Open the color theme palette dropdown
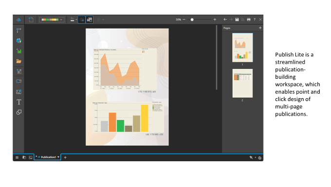Viewport: 331px width, 187px height. point(52,19)
